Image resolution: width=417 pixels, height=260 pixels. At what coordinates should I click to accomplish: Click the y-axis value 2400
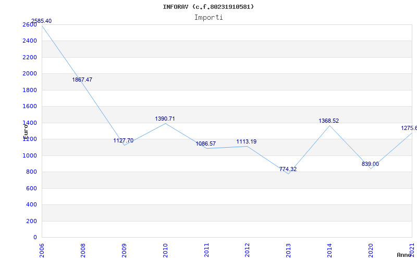(30, 41)
